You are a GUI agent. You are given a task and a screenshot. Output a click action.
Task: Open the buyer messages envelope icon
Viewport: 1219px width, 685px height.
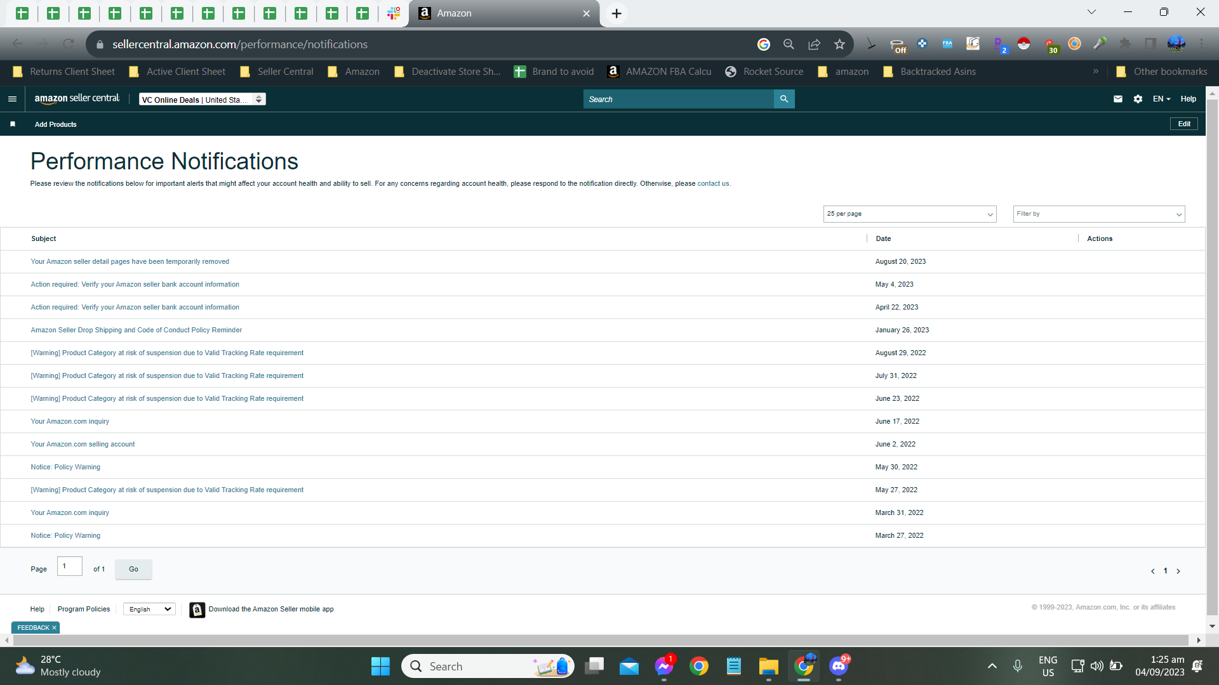pyautogui.click(x=1118, y=99)
